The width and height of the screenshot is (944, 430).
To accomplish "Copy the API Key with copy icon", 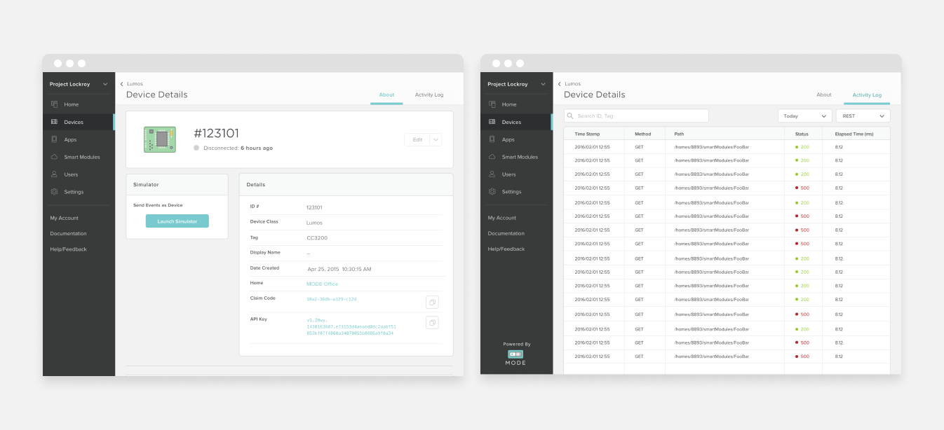I will pos(433,323).
